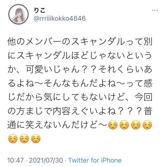Click the last emoji in the four-emoji row
Image resolution: width=165 pixels, height=167 pixels.
click(x=147, y=125)
